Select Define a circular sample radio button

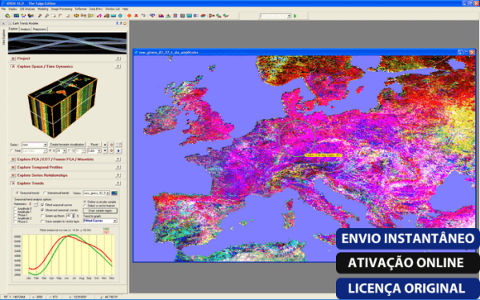click(85, 202)
